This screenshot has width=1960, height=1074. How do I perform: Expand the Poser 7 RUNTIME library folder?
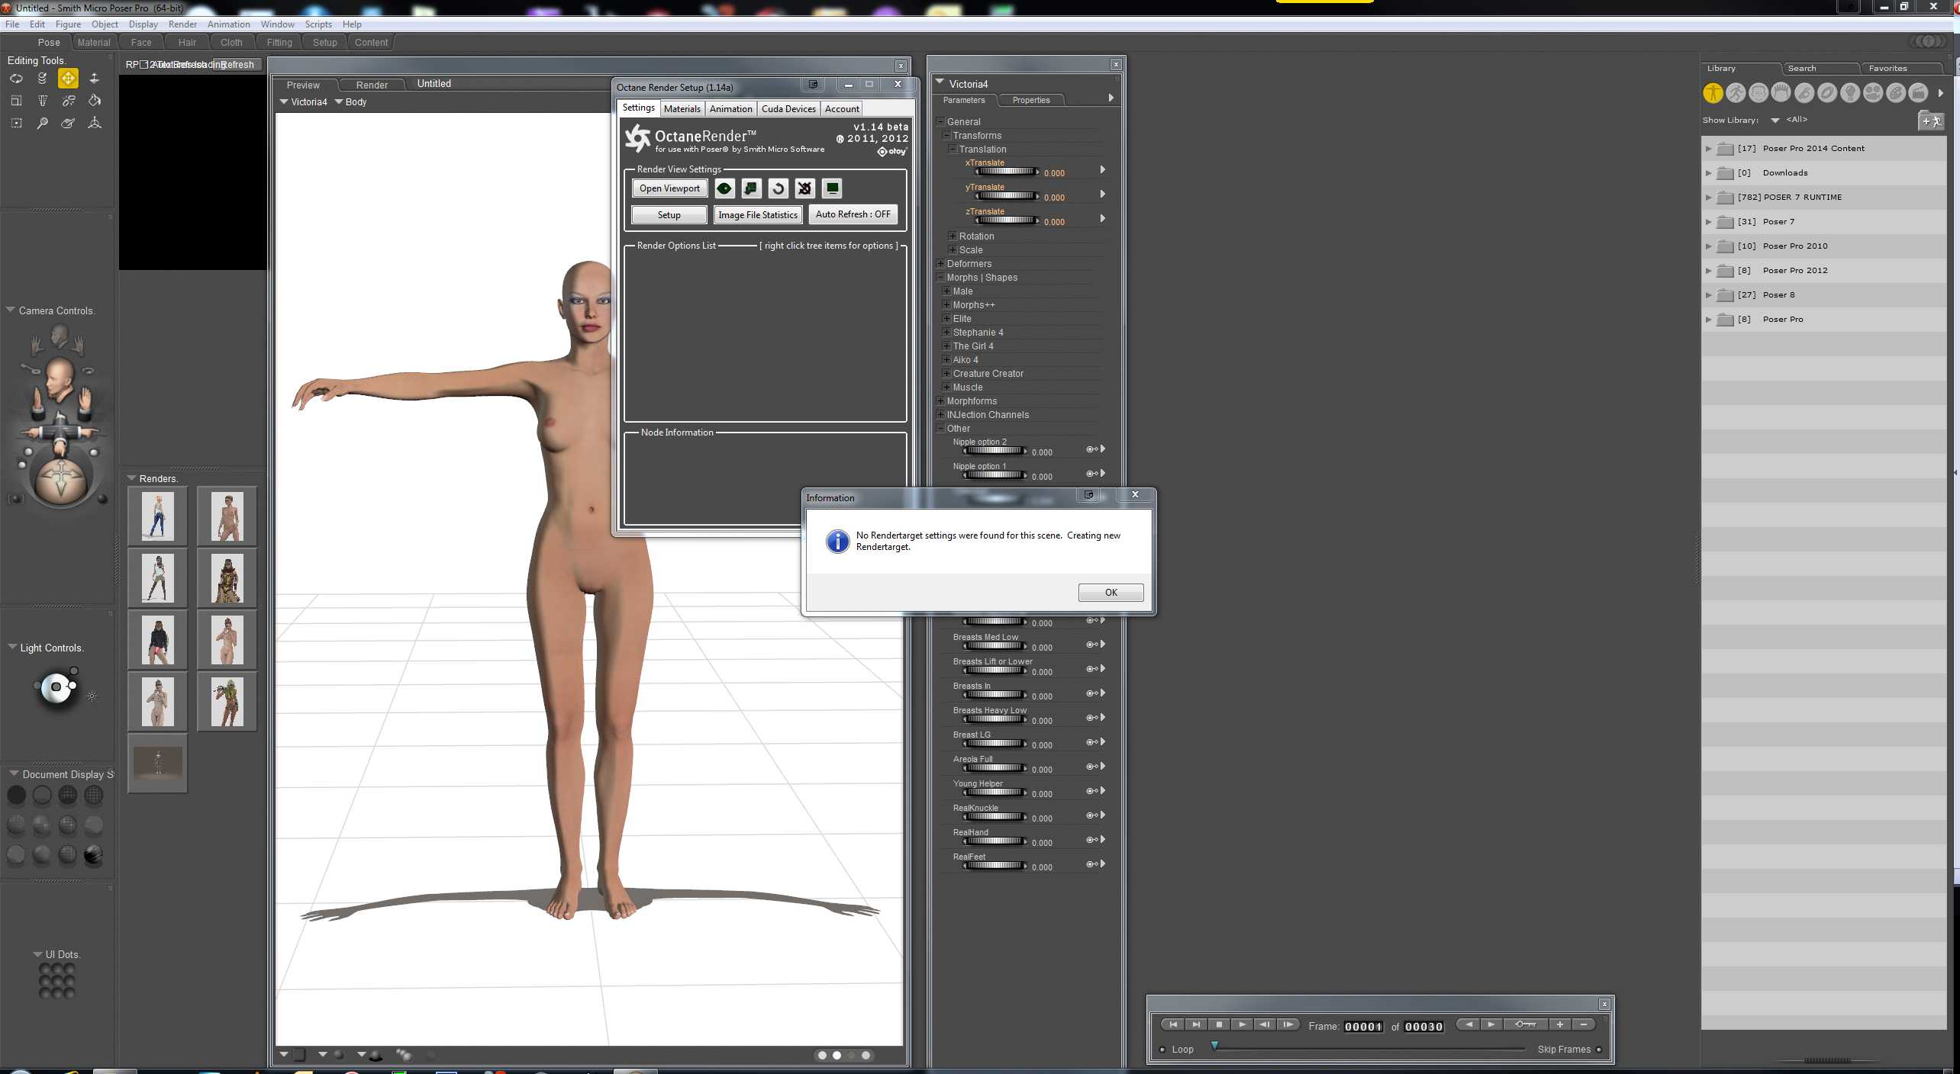click(x=1709, y=198)
